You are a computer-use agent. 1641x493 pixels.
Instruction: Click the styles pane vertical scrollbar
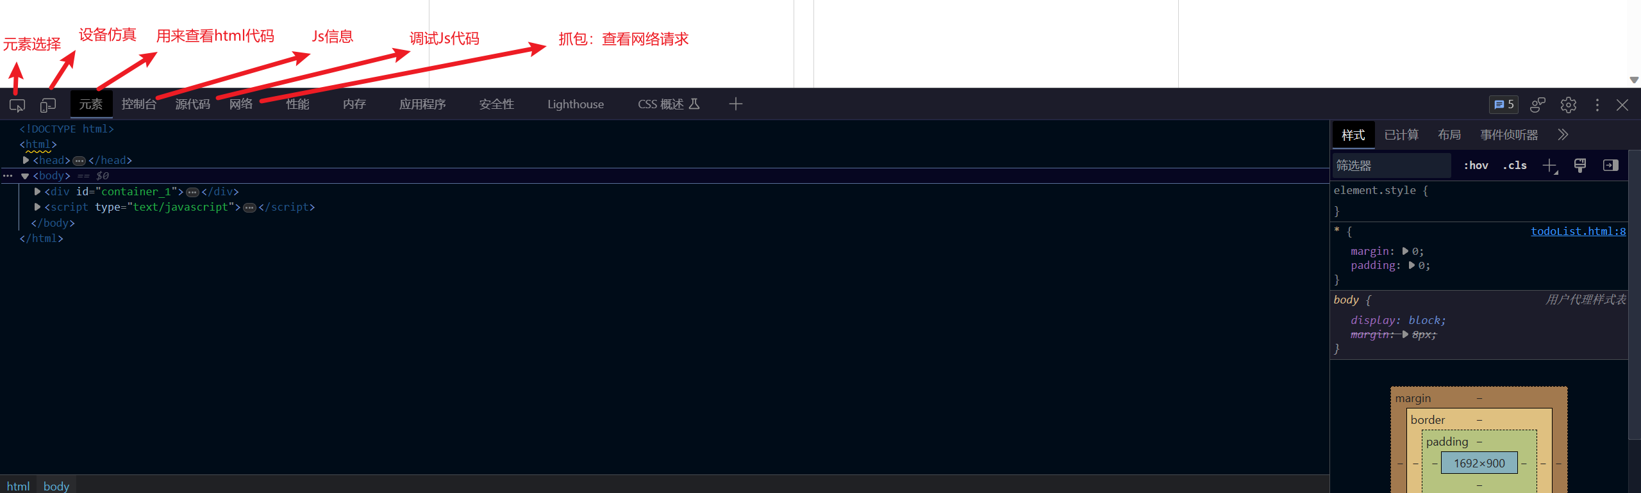click(1634, 295)
